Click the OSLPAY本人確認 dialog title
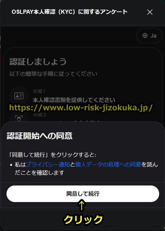165x231 pixels. click(x=69, y=12)
